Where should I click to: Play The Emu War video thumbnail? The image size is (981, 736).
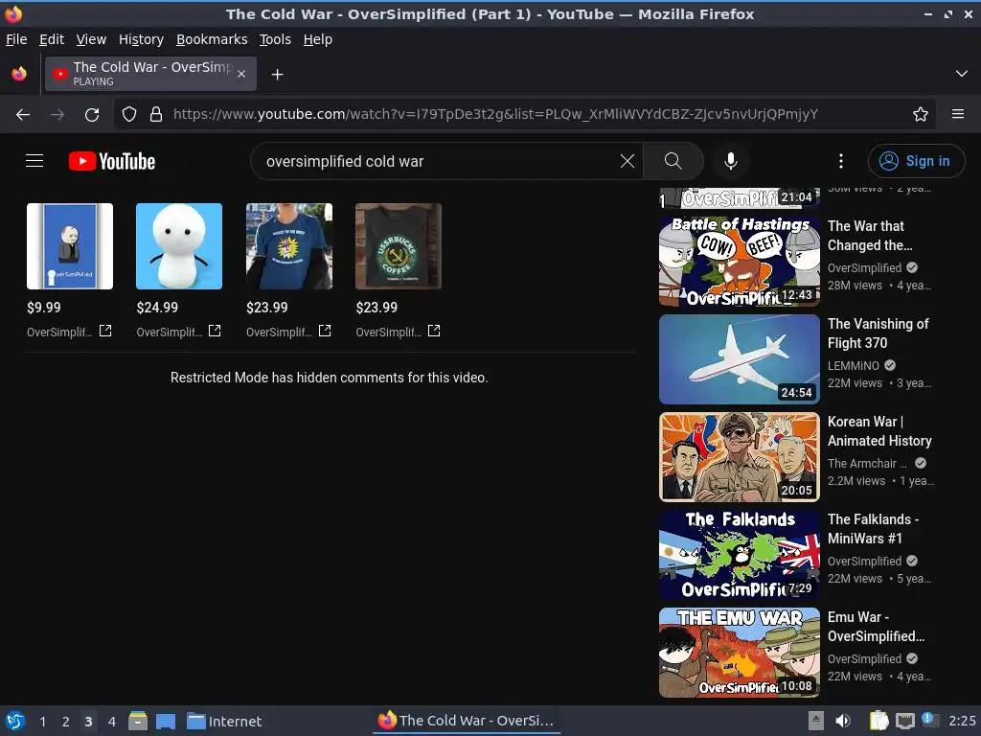click(740, 652)
